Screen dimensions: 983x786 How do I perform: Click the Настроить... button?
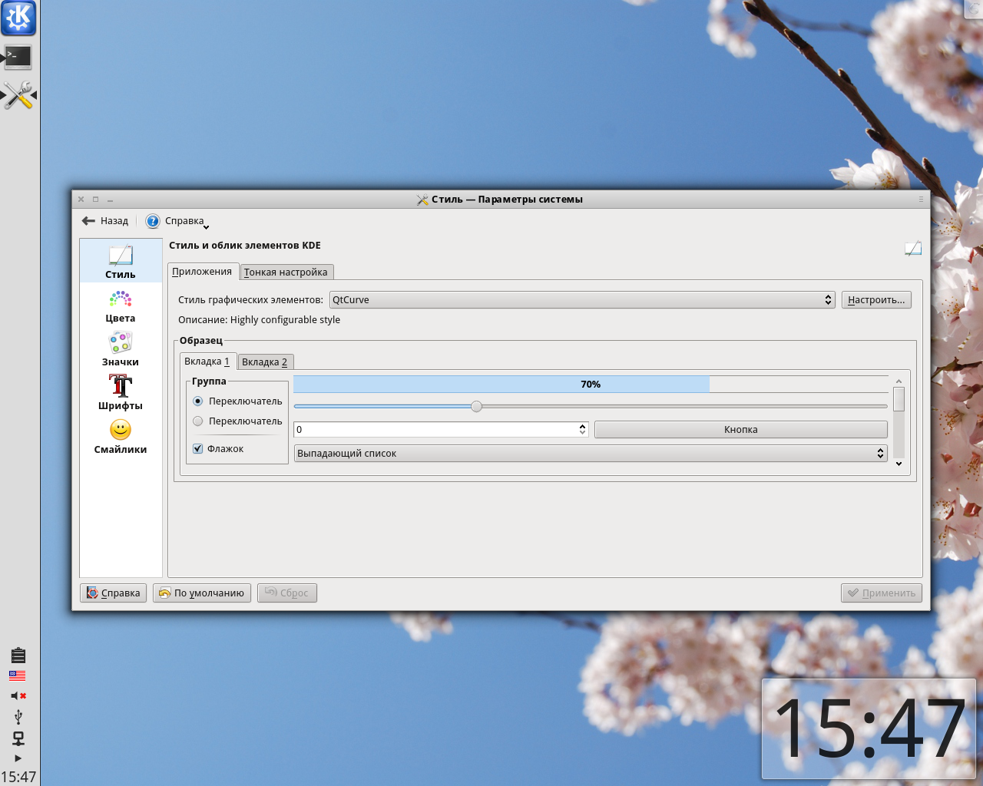click(x=876, y=300)
